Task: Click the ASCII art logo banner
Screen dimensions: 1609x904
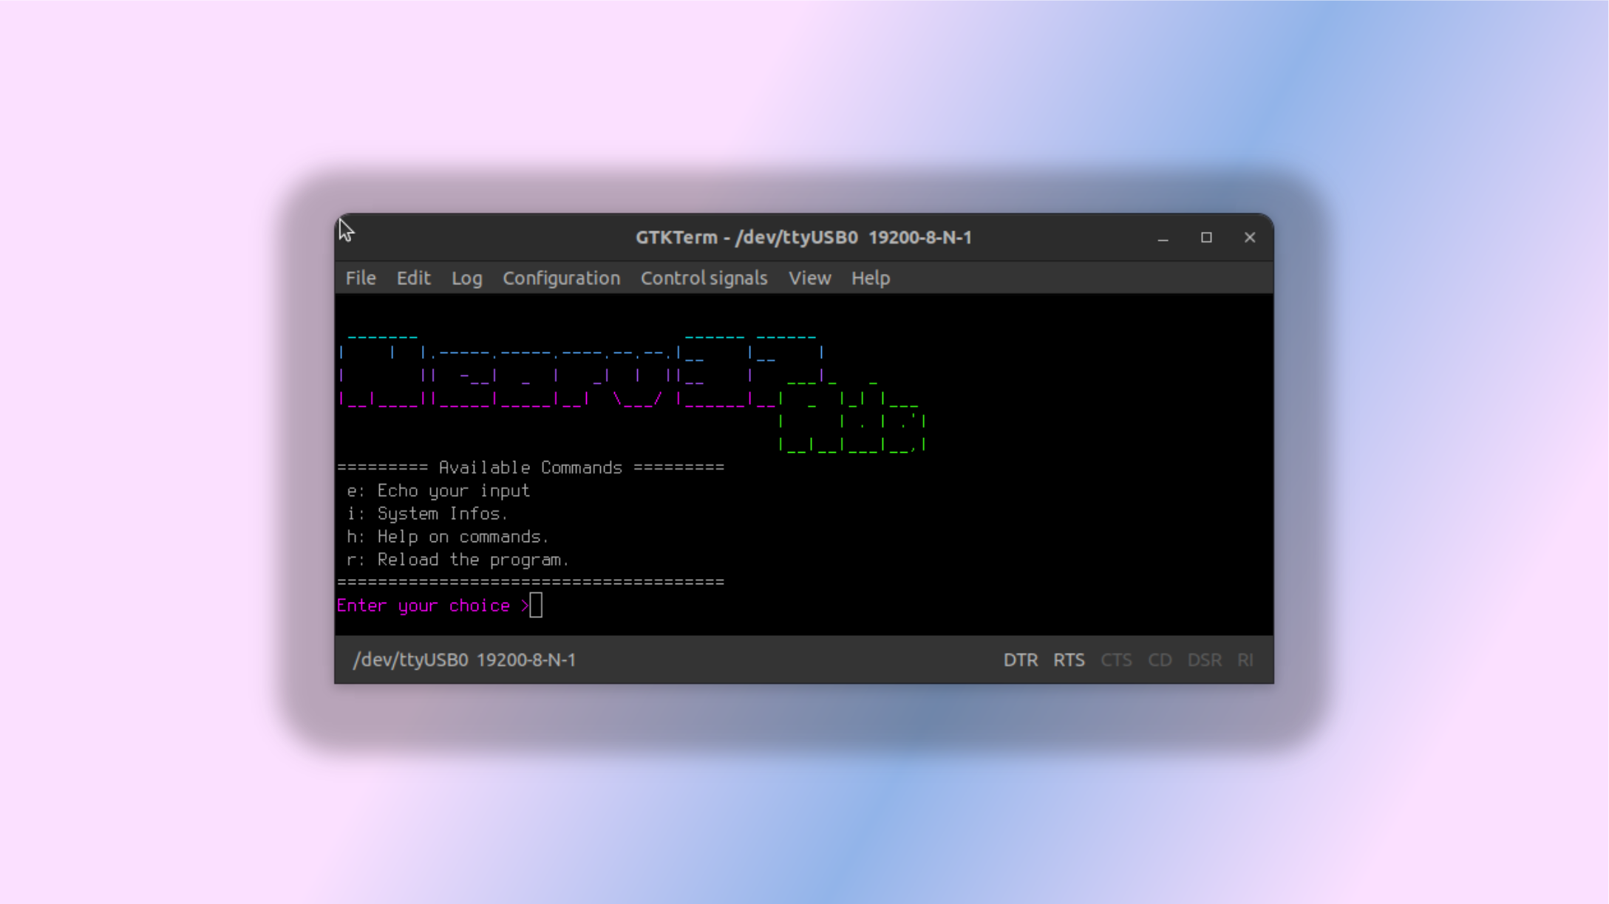Action: 632,391
